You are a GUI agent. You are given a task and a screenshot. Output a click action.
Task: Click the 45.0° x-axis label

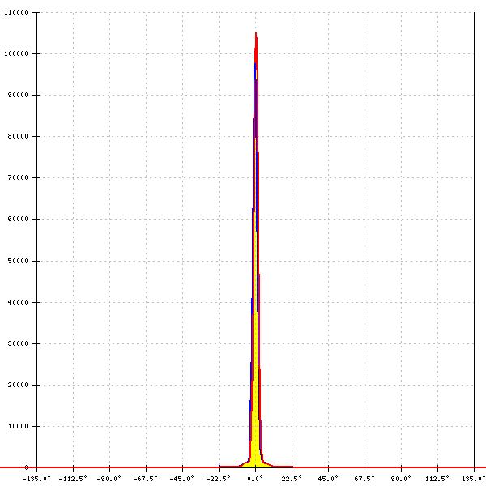[x=328, y=479]
